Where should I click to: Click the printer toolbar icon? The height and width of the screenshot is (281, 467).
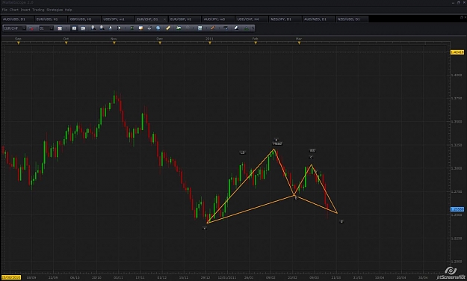click(x=149, y=28)
